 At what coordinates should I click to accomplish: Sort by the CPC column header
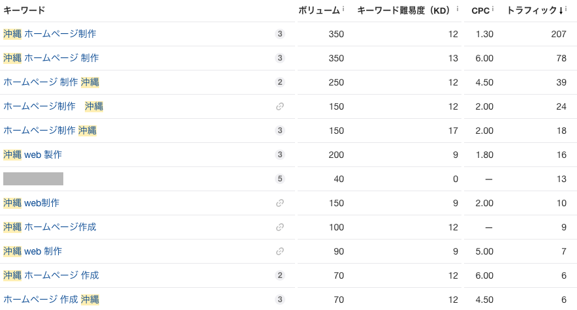(x=480, y=10)
